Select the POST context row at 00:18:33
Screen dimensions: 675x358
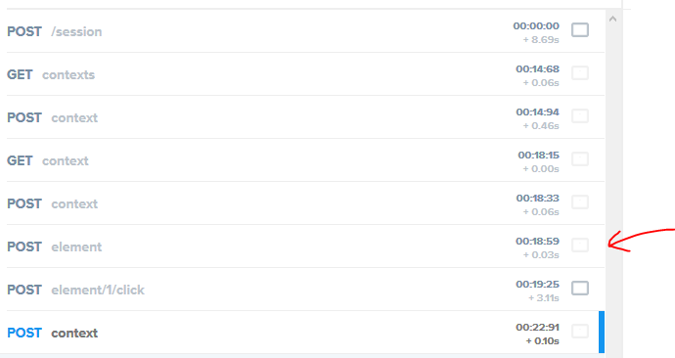coord(305,203)
